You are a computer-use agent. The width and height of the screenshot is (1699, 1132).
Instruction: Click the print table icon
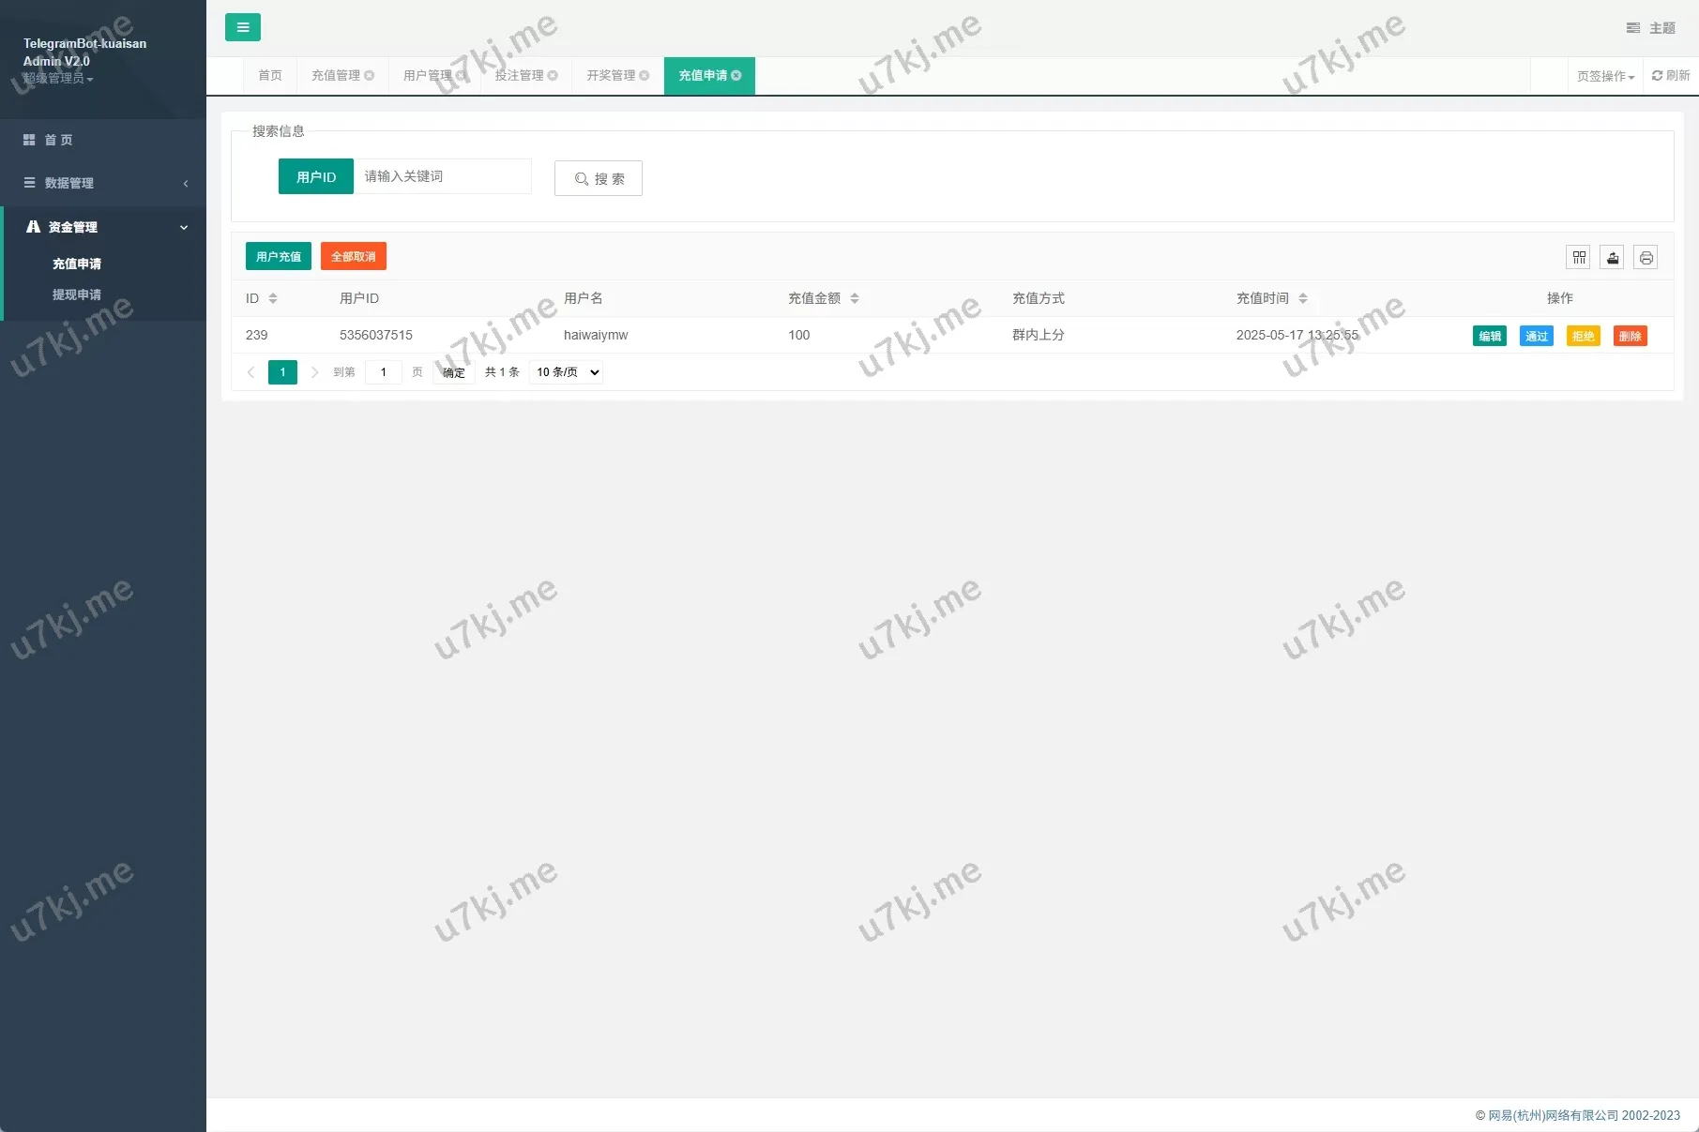(1646, 257)
